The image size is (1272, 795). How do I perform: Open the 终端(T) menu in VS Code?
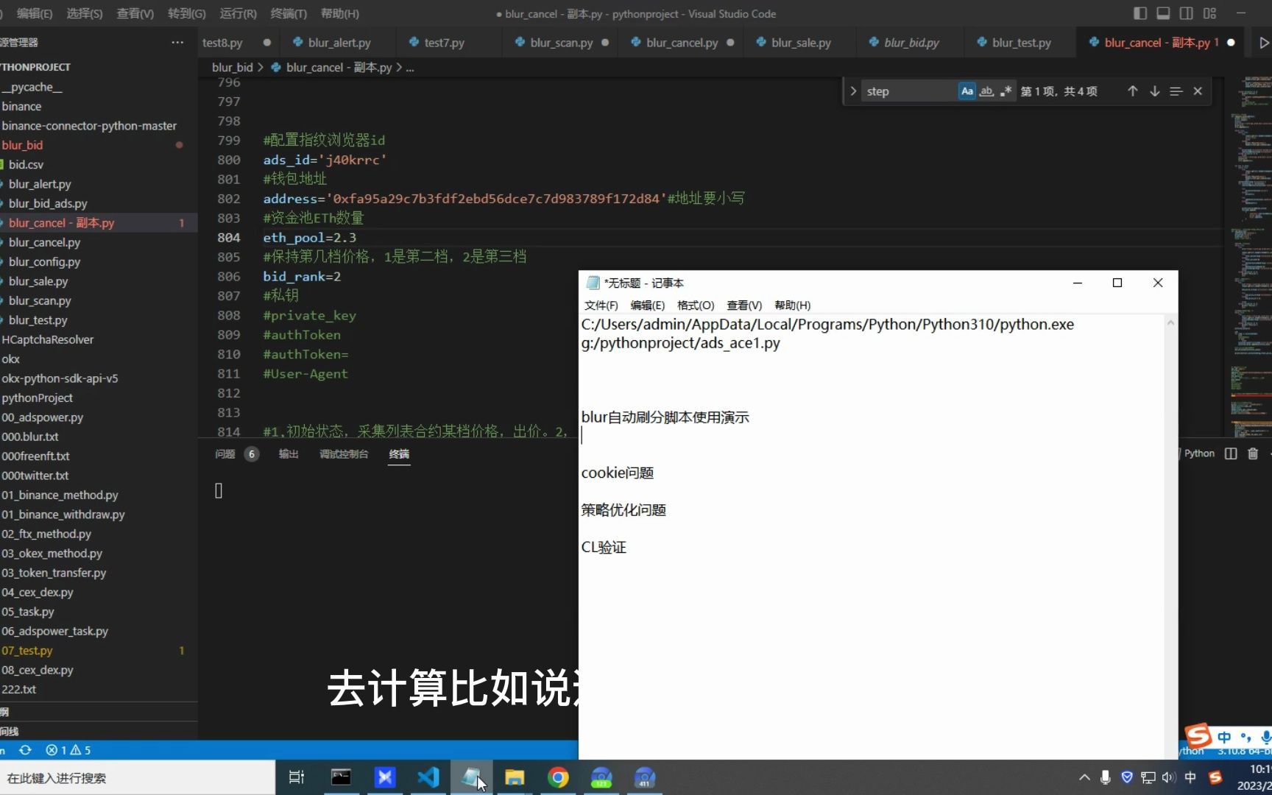coord(288,13)
